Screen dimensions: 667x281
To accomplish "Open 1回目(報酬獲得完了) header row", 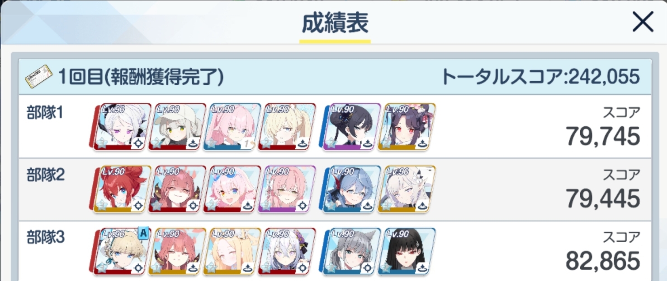I will 334,77.
